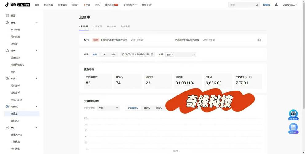Open the 小游戏开发者平台服务关闭 announcement
The height and width of the screenshot is (154, 305).
pyautogui.click(x=114, y=40)
